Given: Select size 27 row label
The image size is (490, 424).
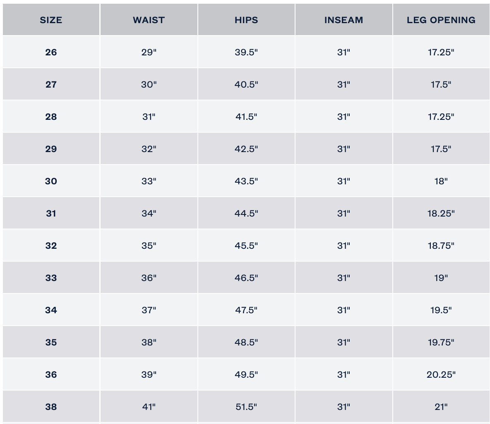Looking at the screenshot, I should 51,85.
